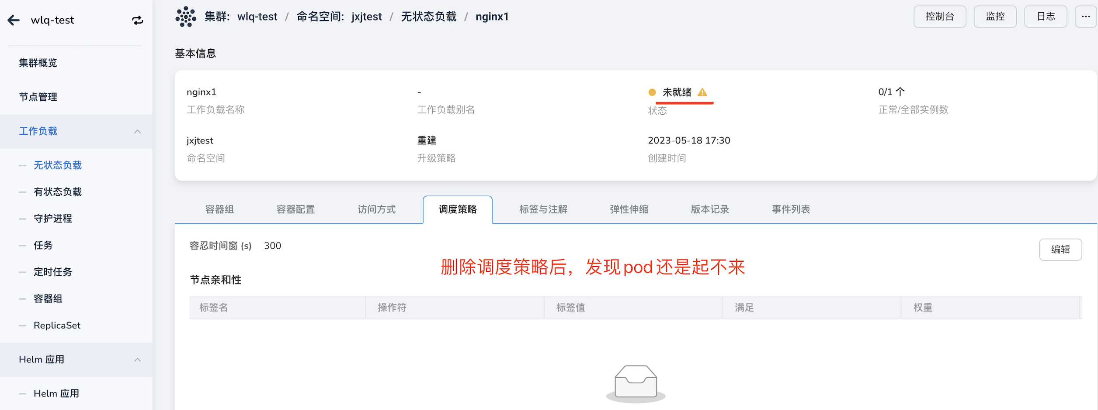
Task: Click the nginx1 workload name value
Action: pyautogui.click(x=202, y=92)
